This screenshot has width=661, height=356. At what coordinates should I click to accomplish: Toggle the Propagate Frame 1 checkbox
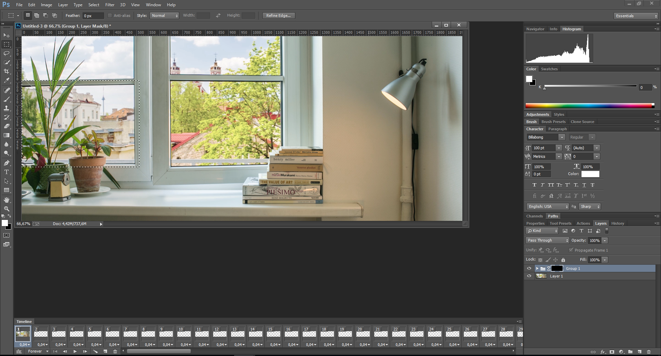pos(571,250)
